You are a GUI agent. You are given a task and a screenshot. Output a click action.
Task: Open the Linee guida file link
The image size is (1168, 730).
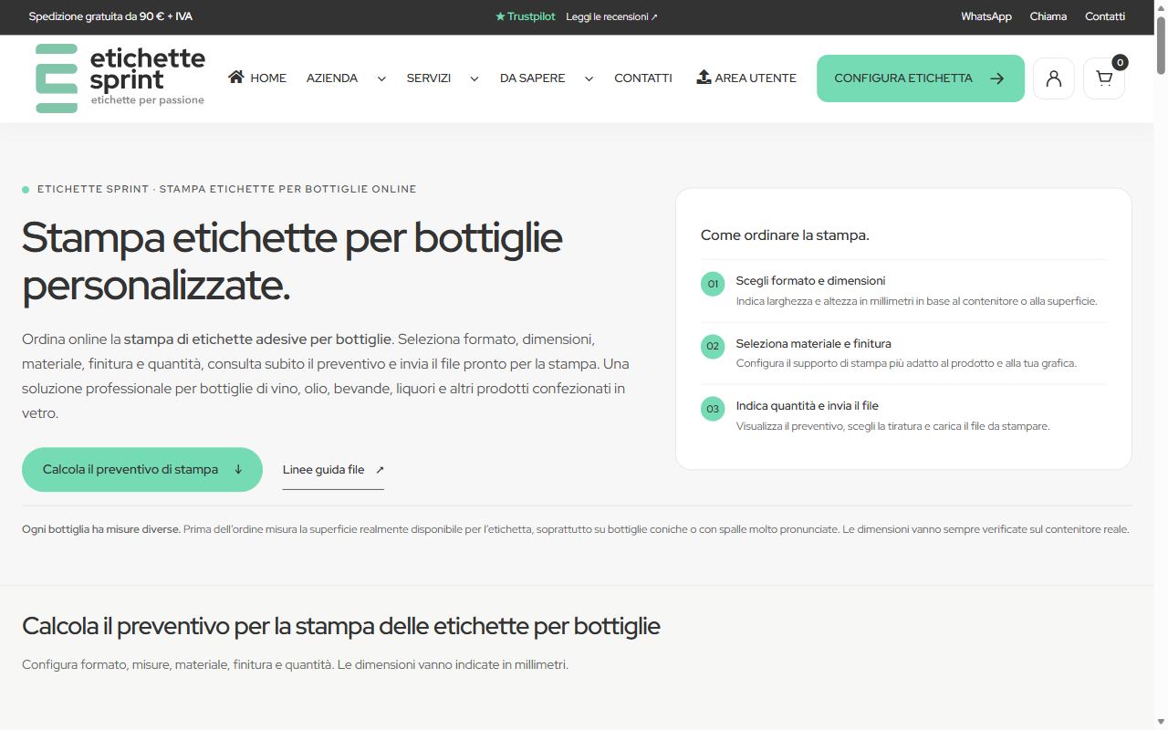pyautogui.click(x=333, y=470)
